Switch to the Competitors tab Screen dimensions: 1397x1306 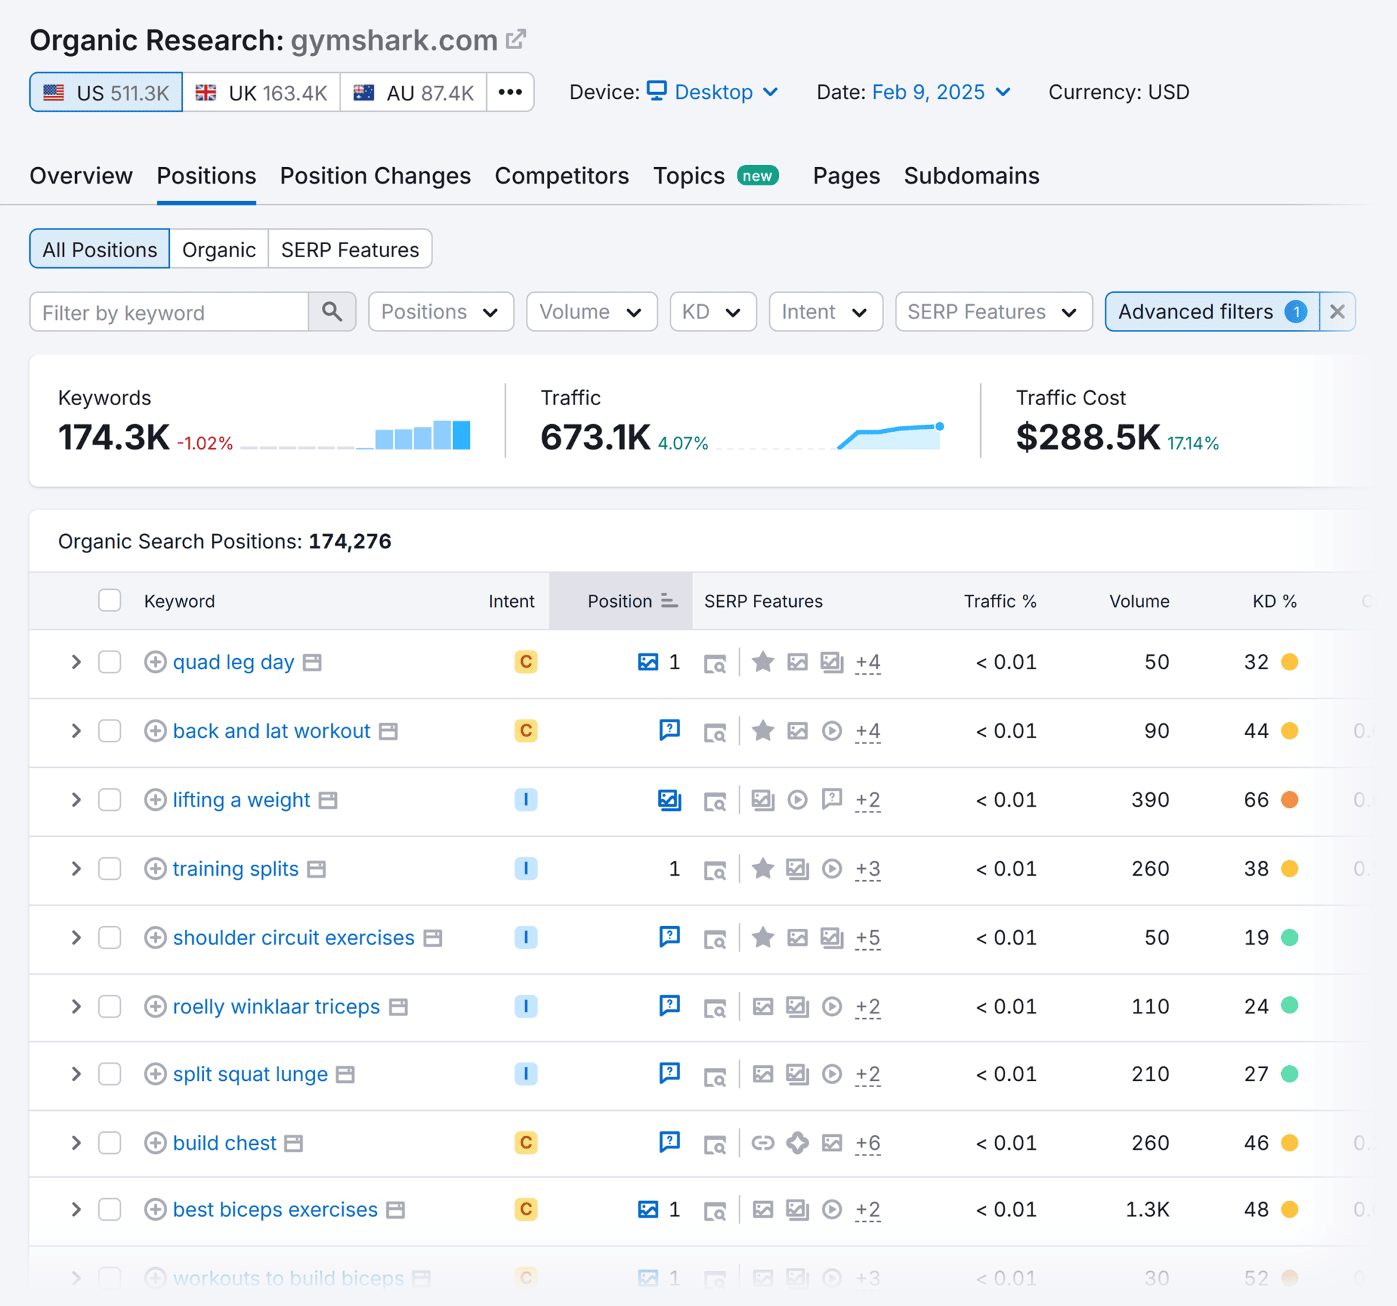pos(561,176)
